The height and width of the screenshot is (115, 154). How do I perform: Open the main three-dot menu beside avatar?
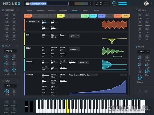pos(151,4)
